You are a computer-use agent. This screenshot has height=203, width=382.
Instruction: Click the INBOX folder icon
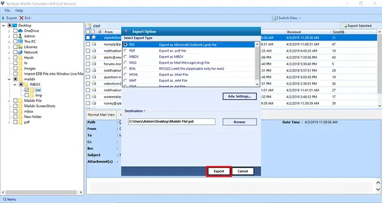coord(26,85)
